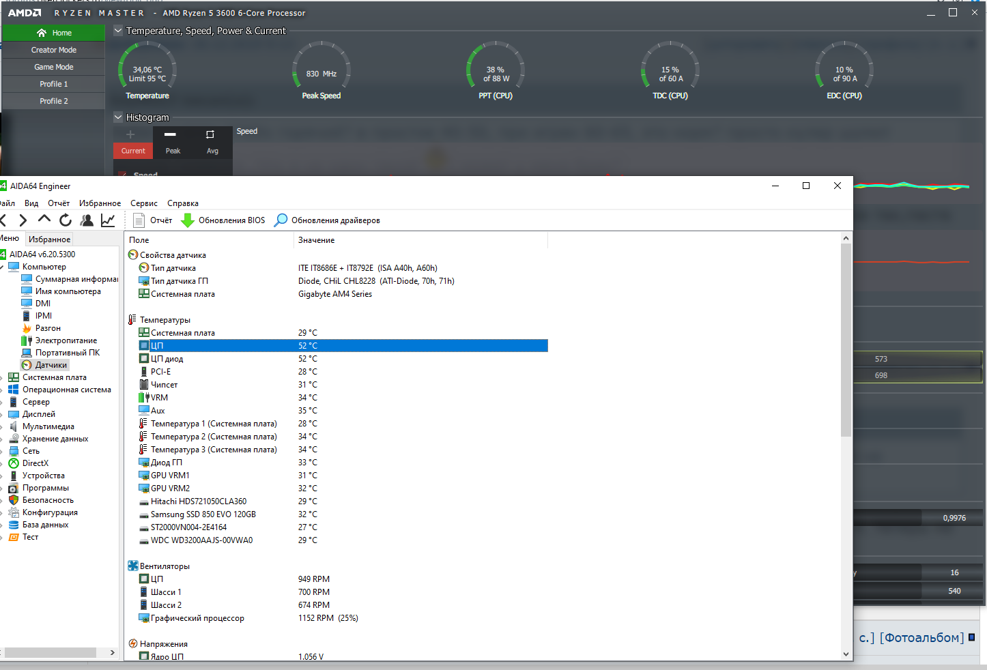This screenshot has height=670, width=987.
Task: Open the Сервис menu in AIDA64
Action: 144,203
